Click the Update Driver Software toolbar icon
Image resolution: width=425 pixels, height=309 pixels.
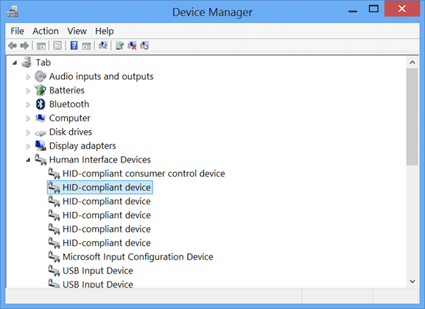point(119,46)
